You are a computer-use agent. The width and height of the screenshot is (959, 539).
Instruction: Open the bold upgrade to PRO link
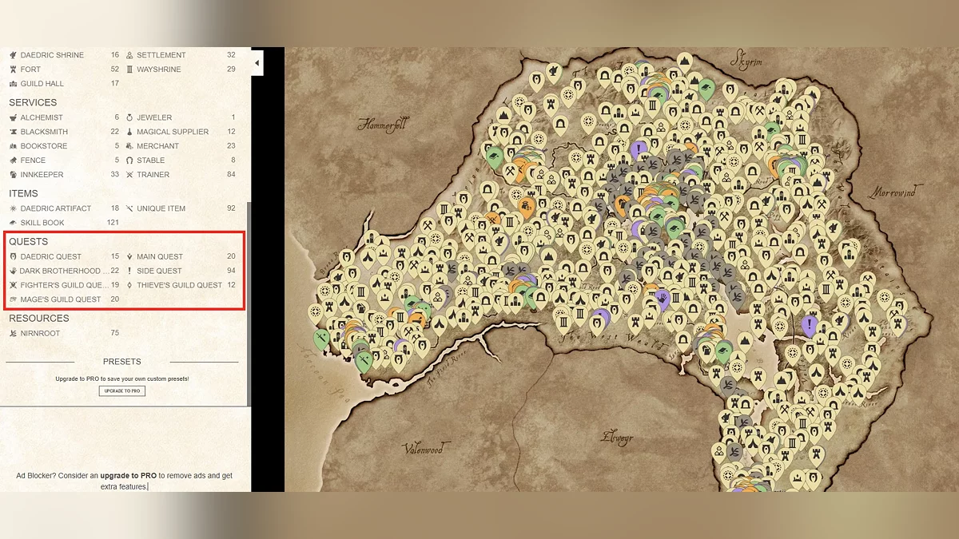point(128,476)
